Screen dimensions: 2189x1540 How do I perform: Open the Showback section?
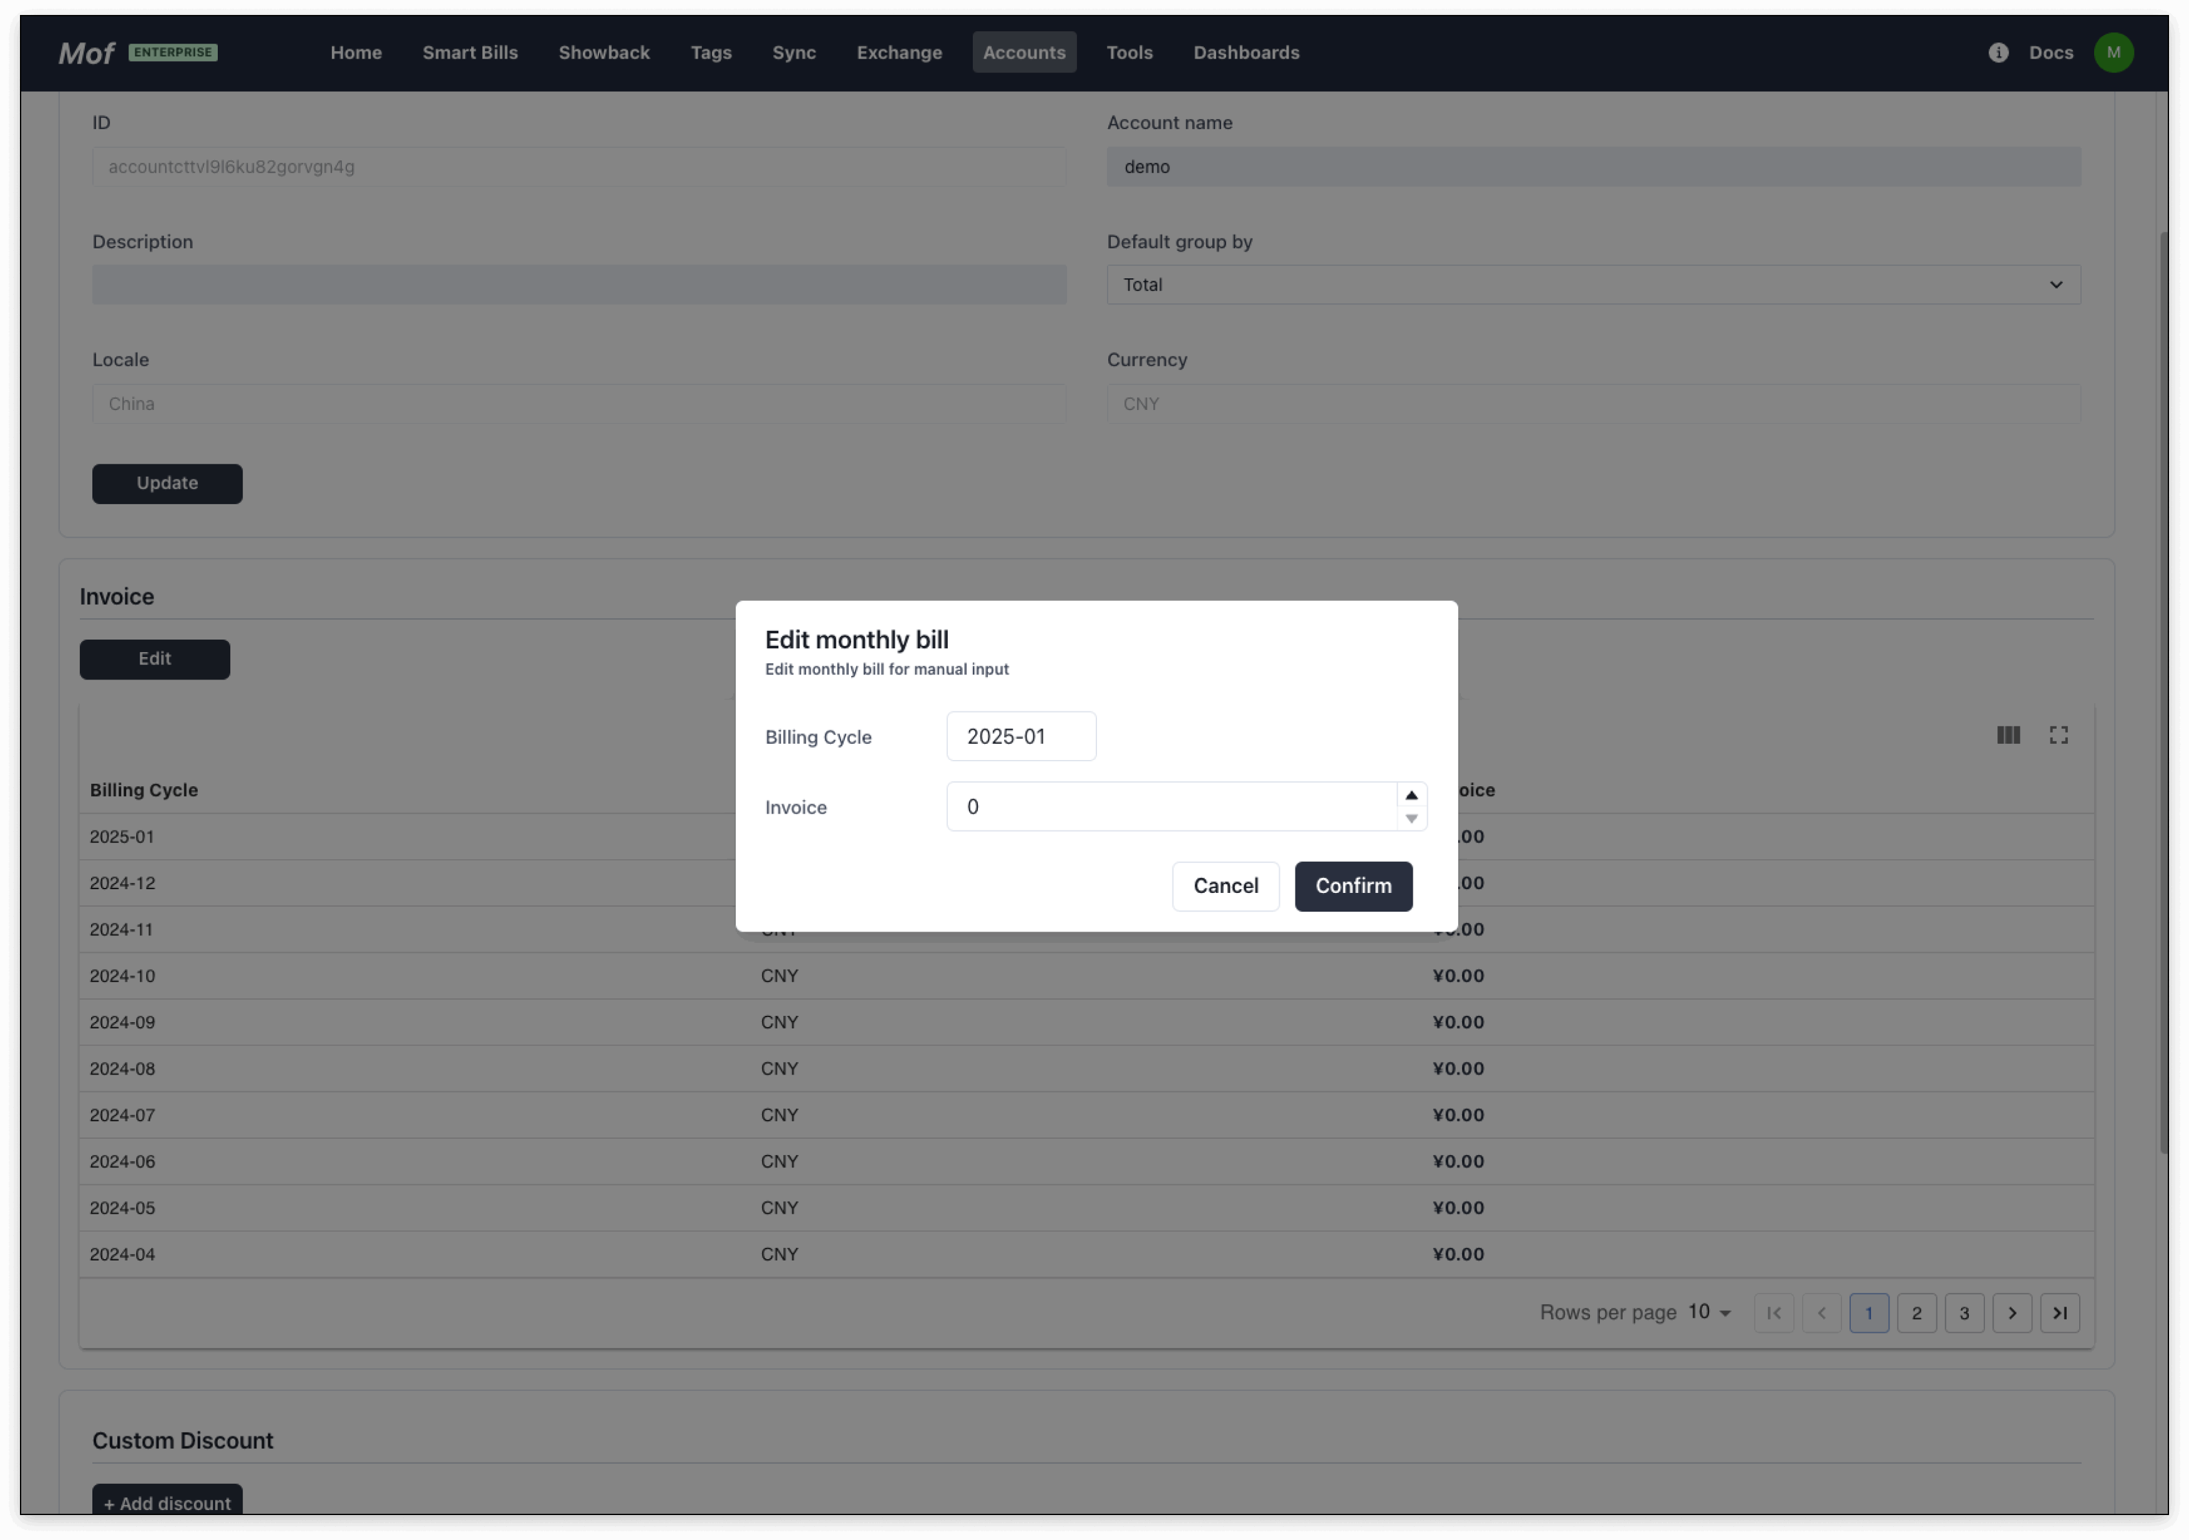[603, 52]
